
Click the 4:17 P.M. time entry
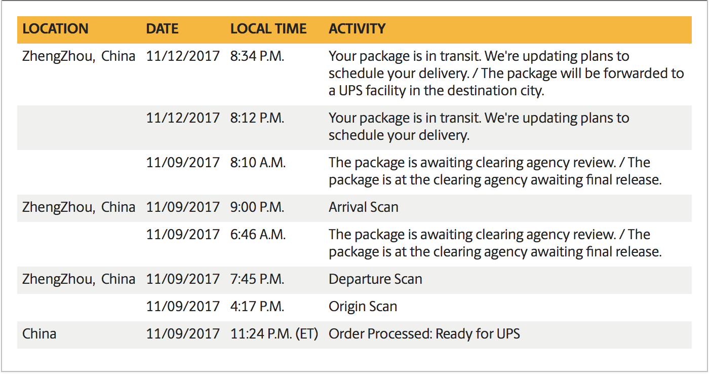(x=257, y=307)
